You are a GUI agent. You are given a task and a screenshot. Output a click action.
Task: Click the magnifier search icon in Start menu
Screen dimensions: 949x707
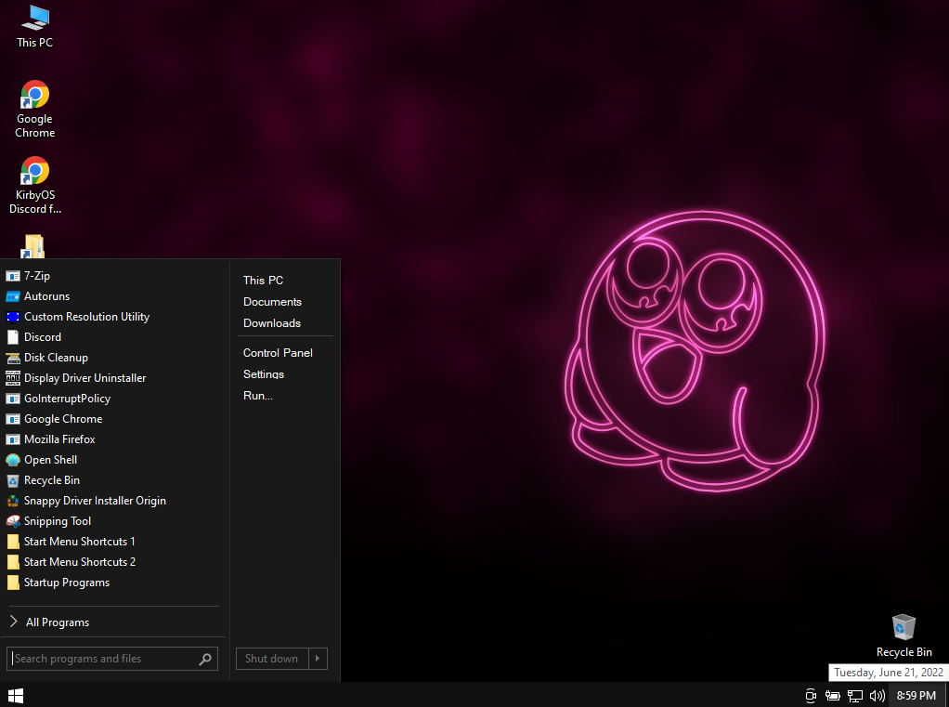(205, 659)
